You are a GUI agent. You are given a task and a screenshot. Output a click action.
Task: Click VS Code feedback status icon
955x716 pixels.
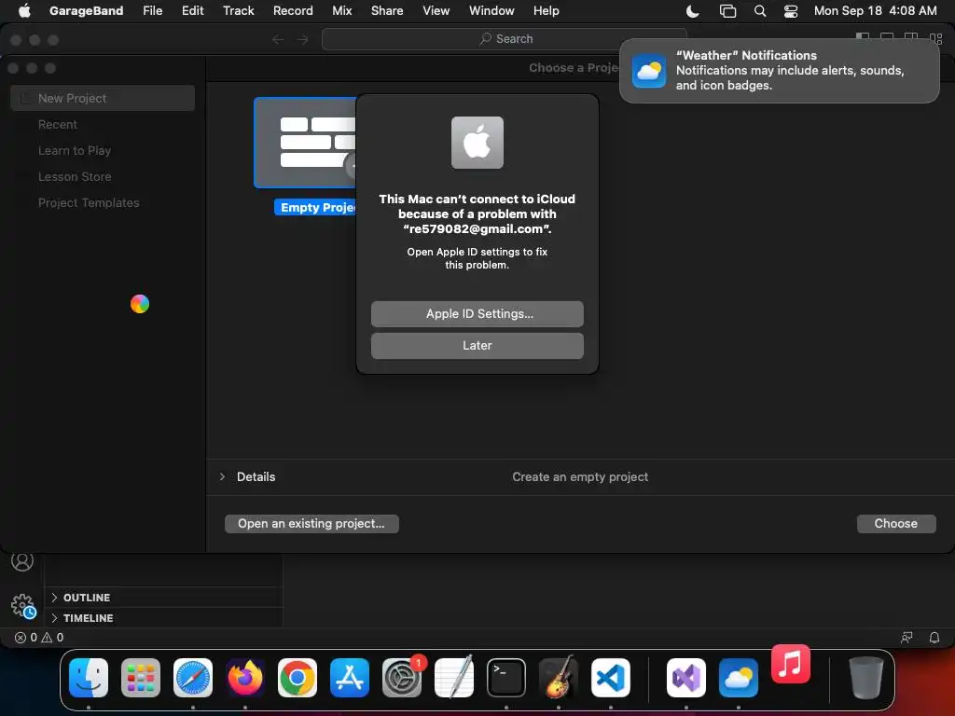(907, 638)
